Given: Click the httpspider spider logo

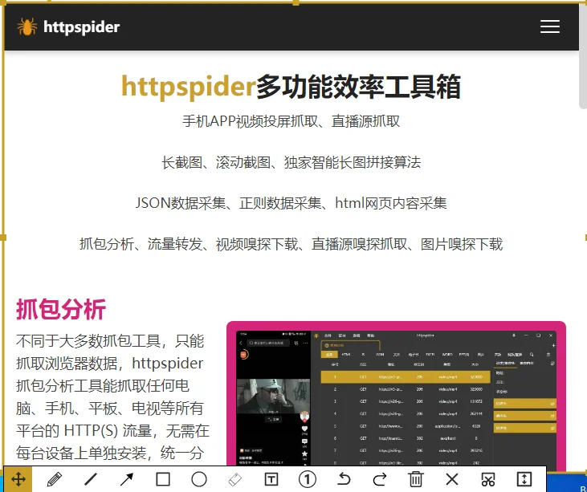Looking at the screenshot, I should 27,26.
